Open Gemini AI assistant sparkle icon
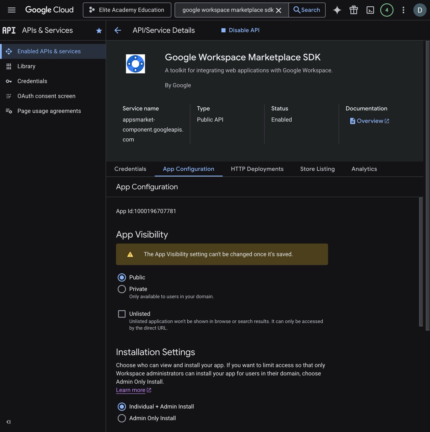 (337, 10)
